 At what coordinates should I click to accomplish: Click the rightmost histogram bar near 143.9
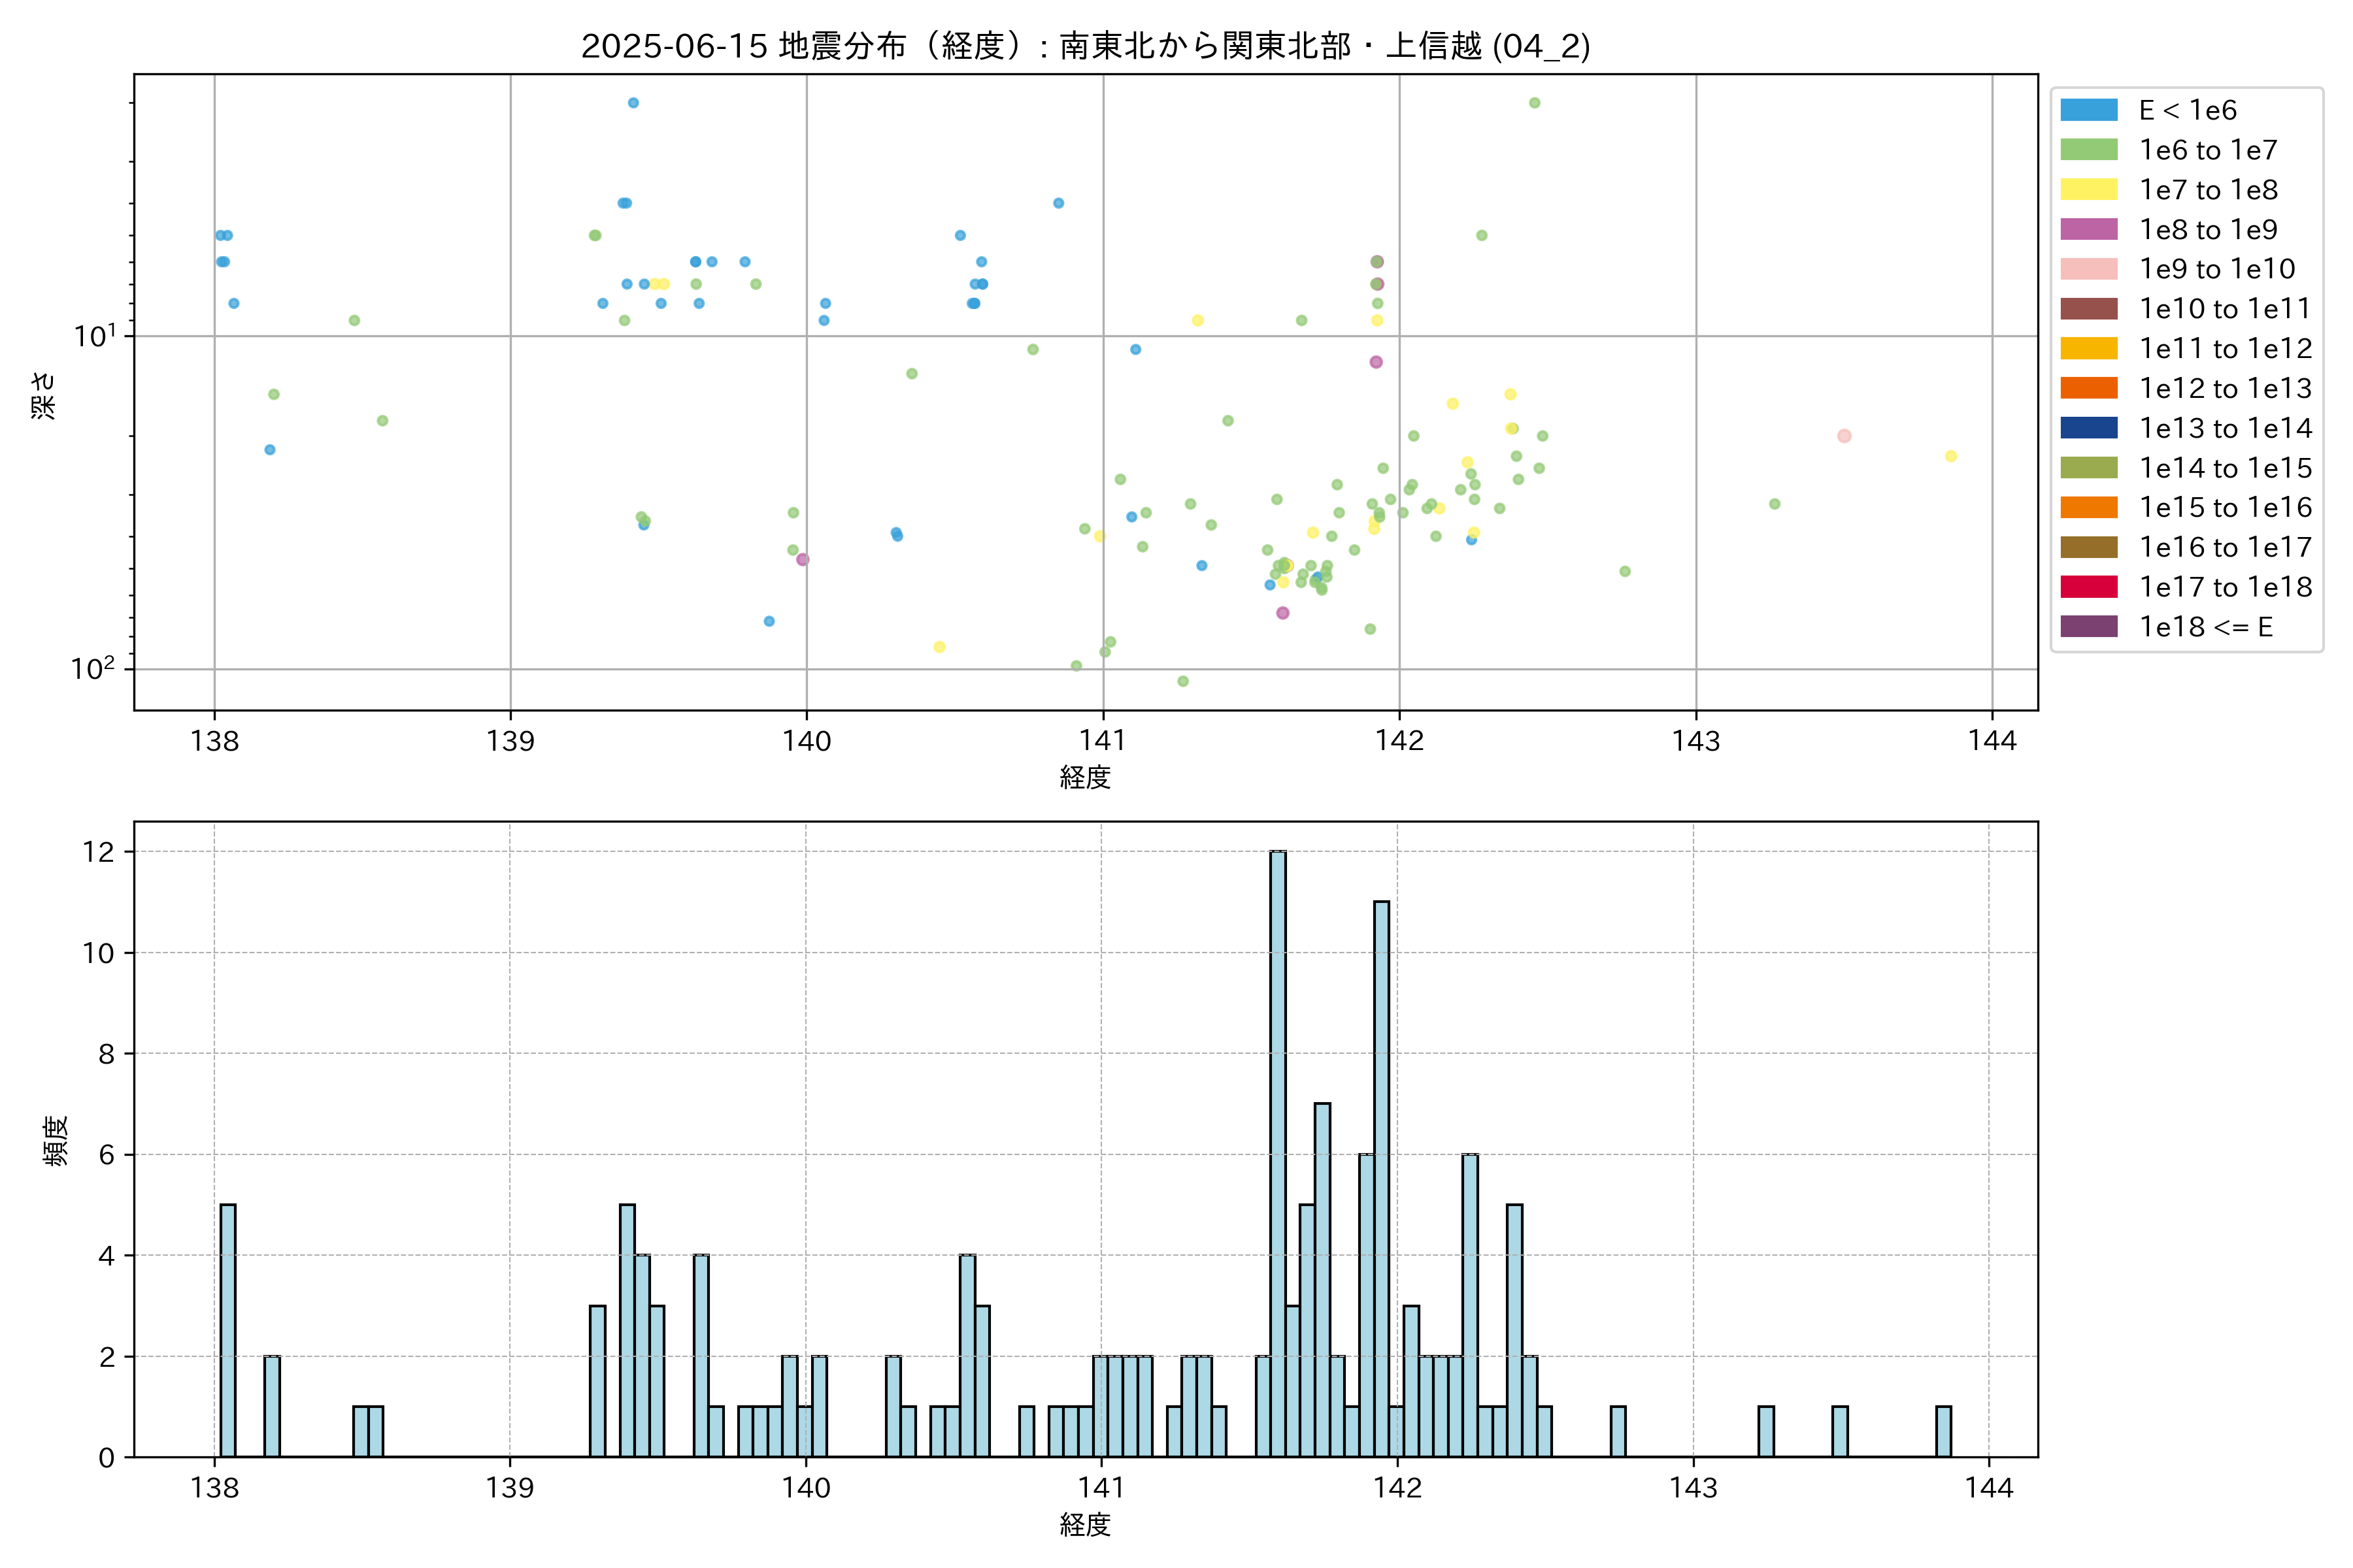point(1943,1432)
